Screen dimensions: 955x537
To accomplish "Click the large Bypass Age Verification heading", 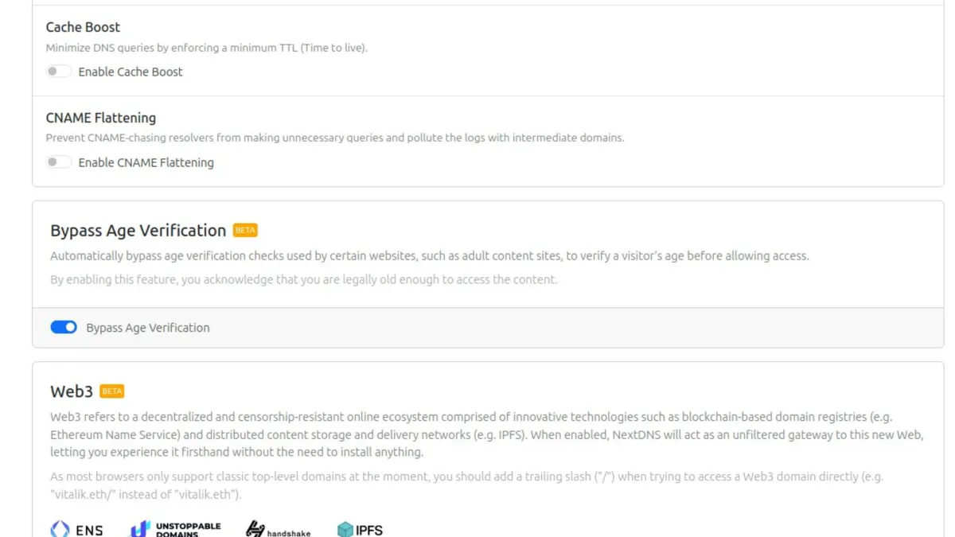I will pyautogui.click(x=138, y=231).
